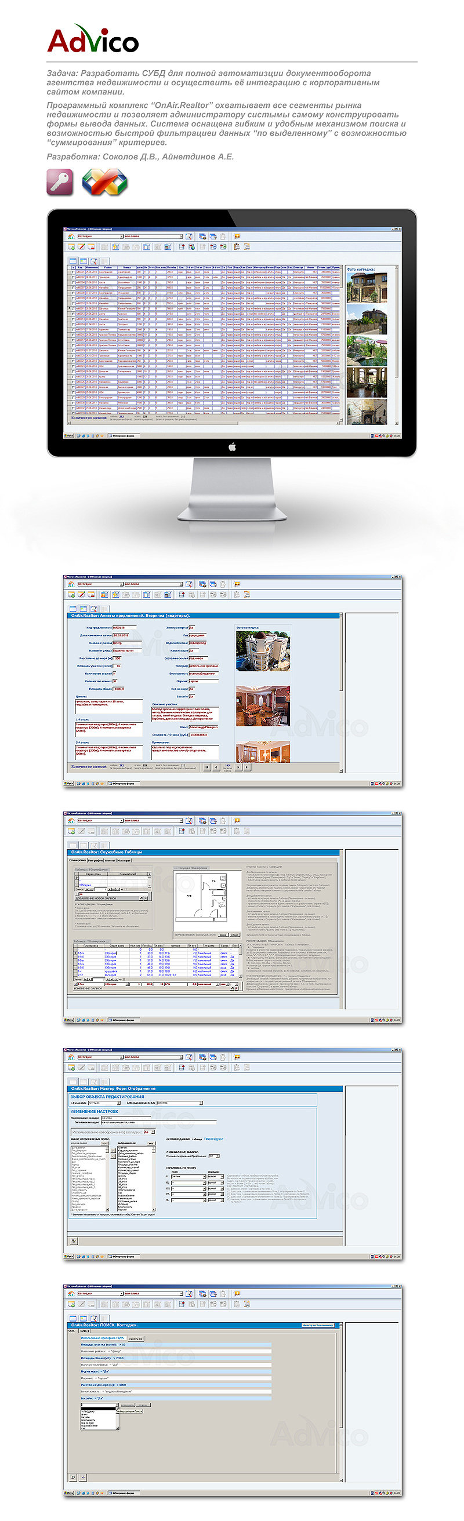Click the save icon at bottom-left of Мастер Форм Отображения
The width and height of the screenshot is (464, 1521).
click(74, 1240)
